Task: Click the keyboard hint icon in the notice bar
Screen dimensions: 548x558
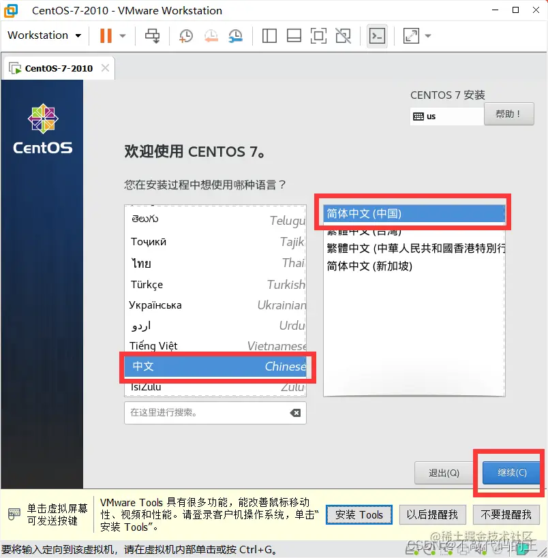Action: pos(14,514)
